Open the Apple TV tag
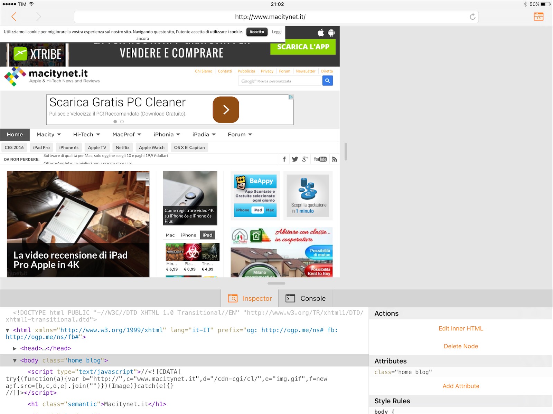This screenshot has height=414, width=553. tap(97, 147)
